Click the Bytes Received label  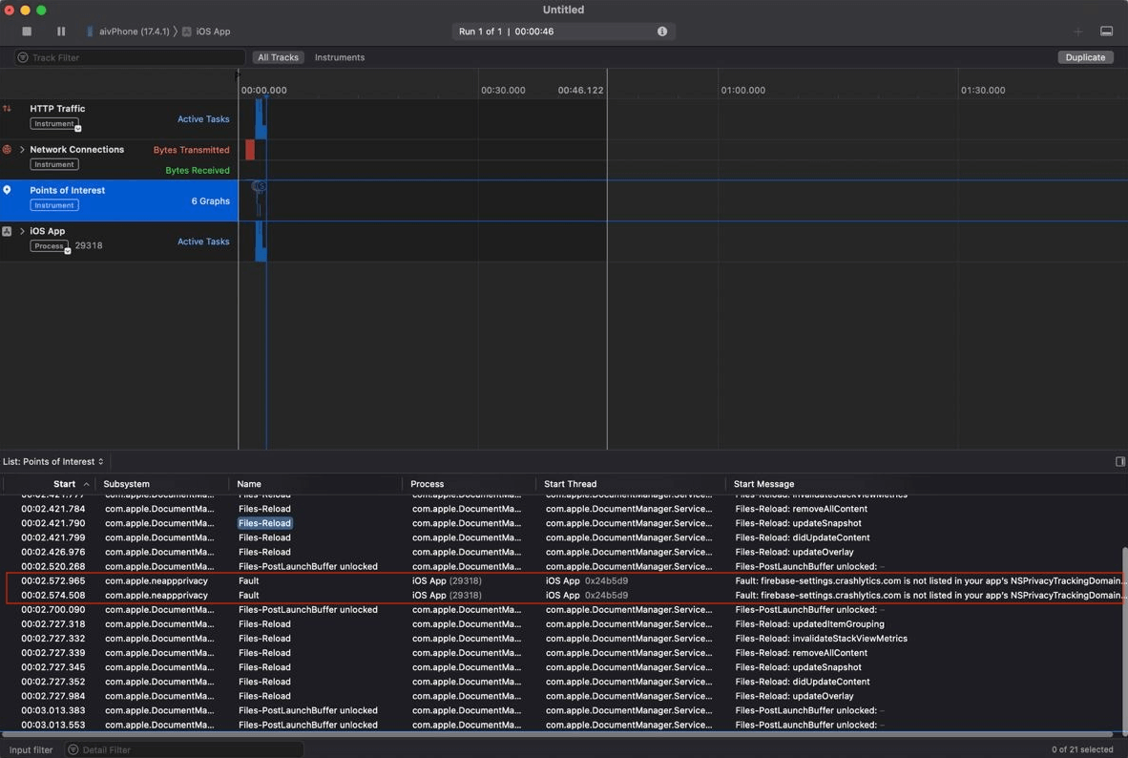click(198, 171)
